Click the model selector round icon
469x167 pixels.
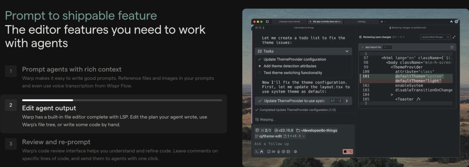pyautogui.click(x=295, y=151)
